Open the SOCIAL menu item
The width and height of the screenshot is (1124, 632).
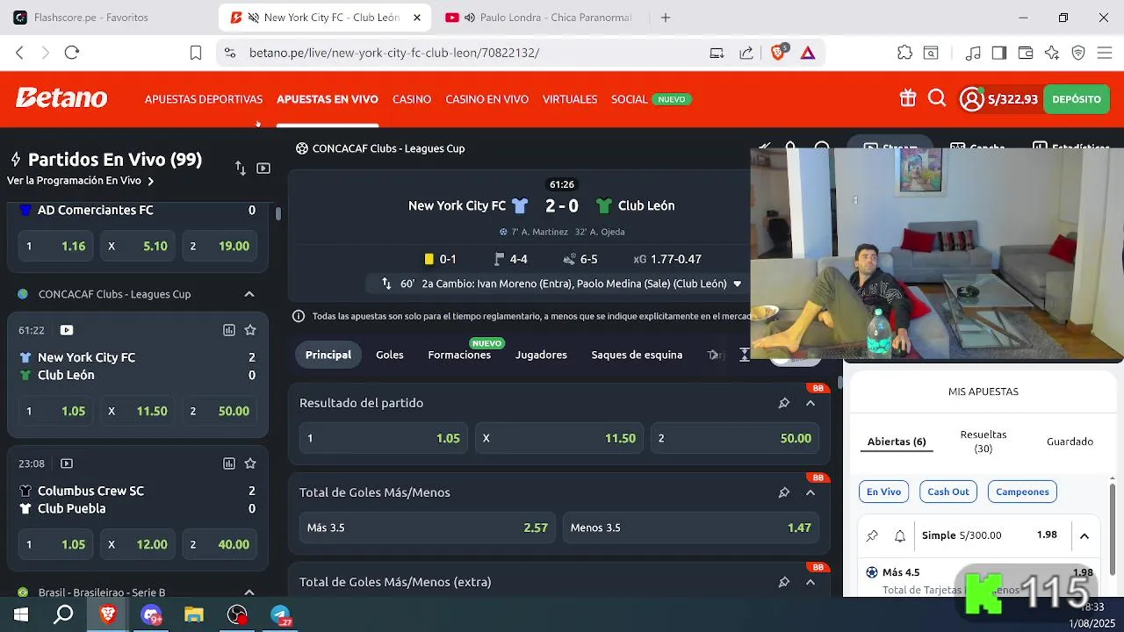click(630, 99)
